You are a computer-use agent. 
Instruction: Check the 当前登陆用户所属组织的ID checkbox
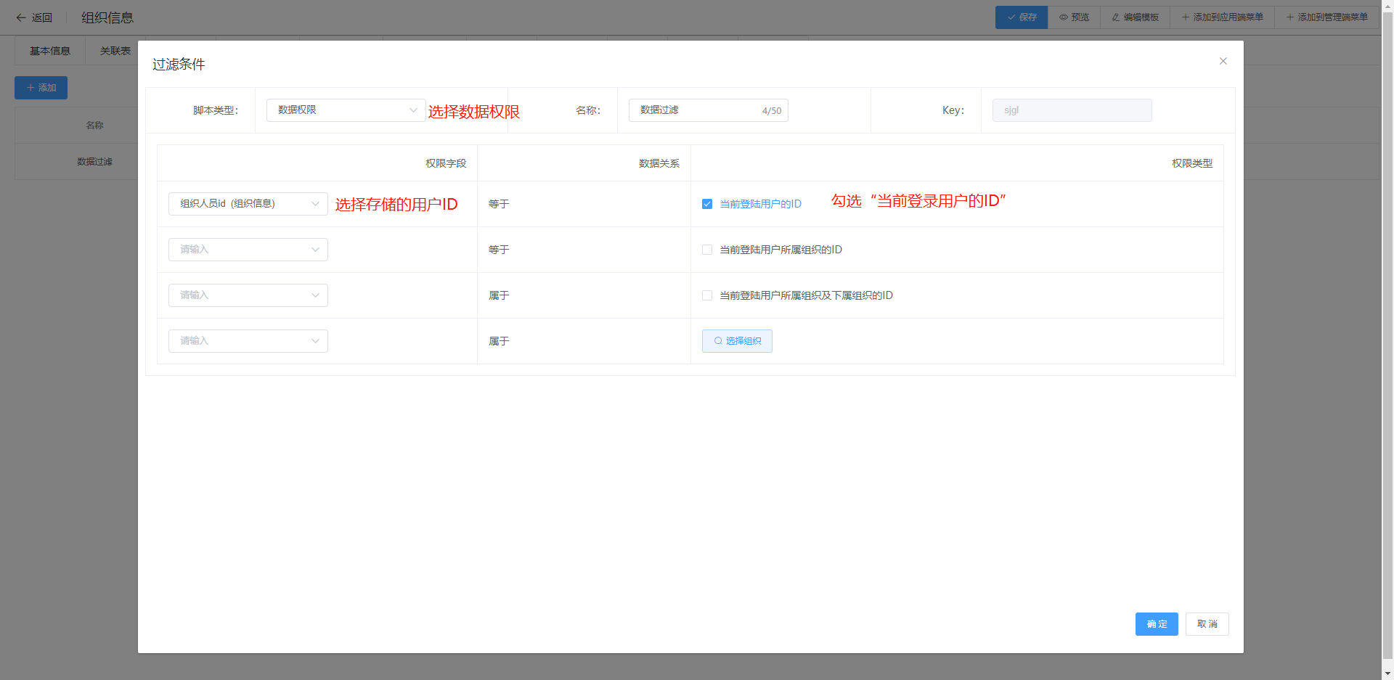pos(707,250)
